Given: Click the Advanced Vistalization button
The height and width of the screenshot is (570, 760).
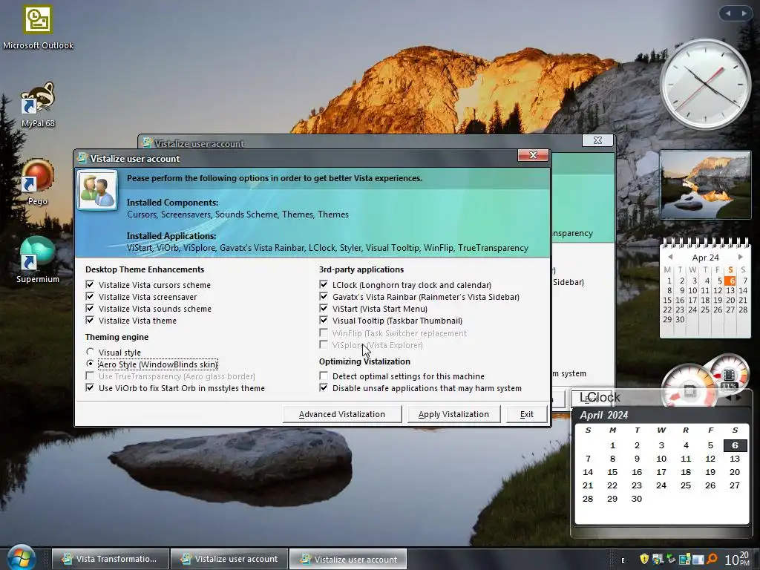Looking at the screenshot, I should pyautogui.click(x=342, y=414).
